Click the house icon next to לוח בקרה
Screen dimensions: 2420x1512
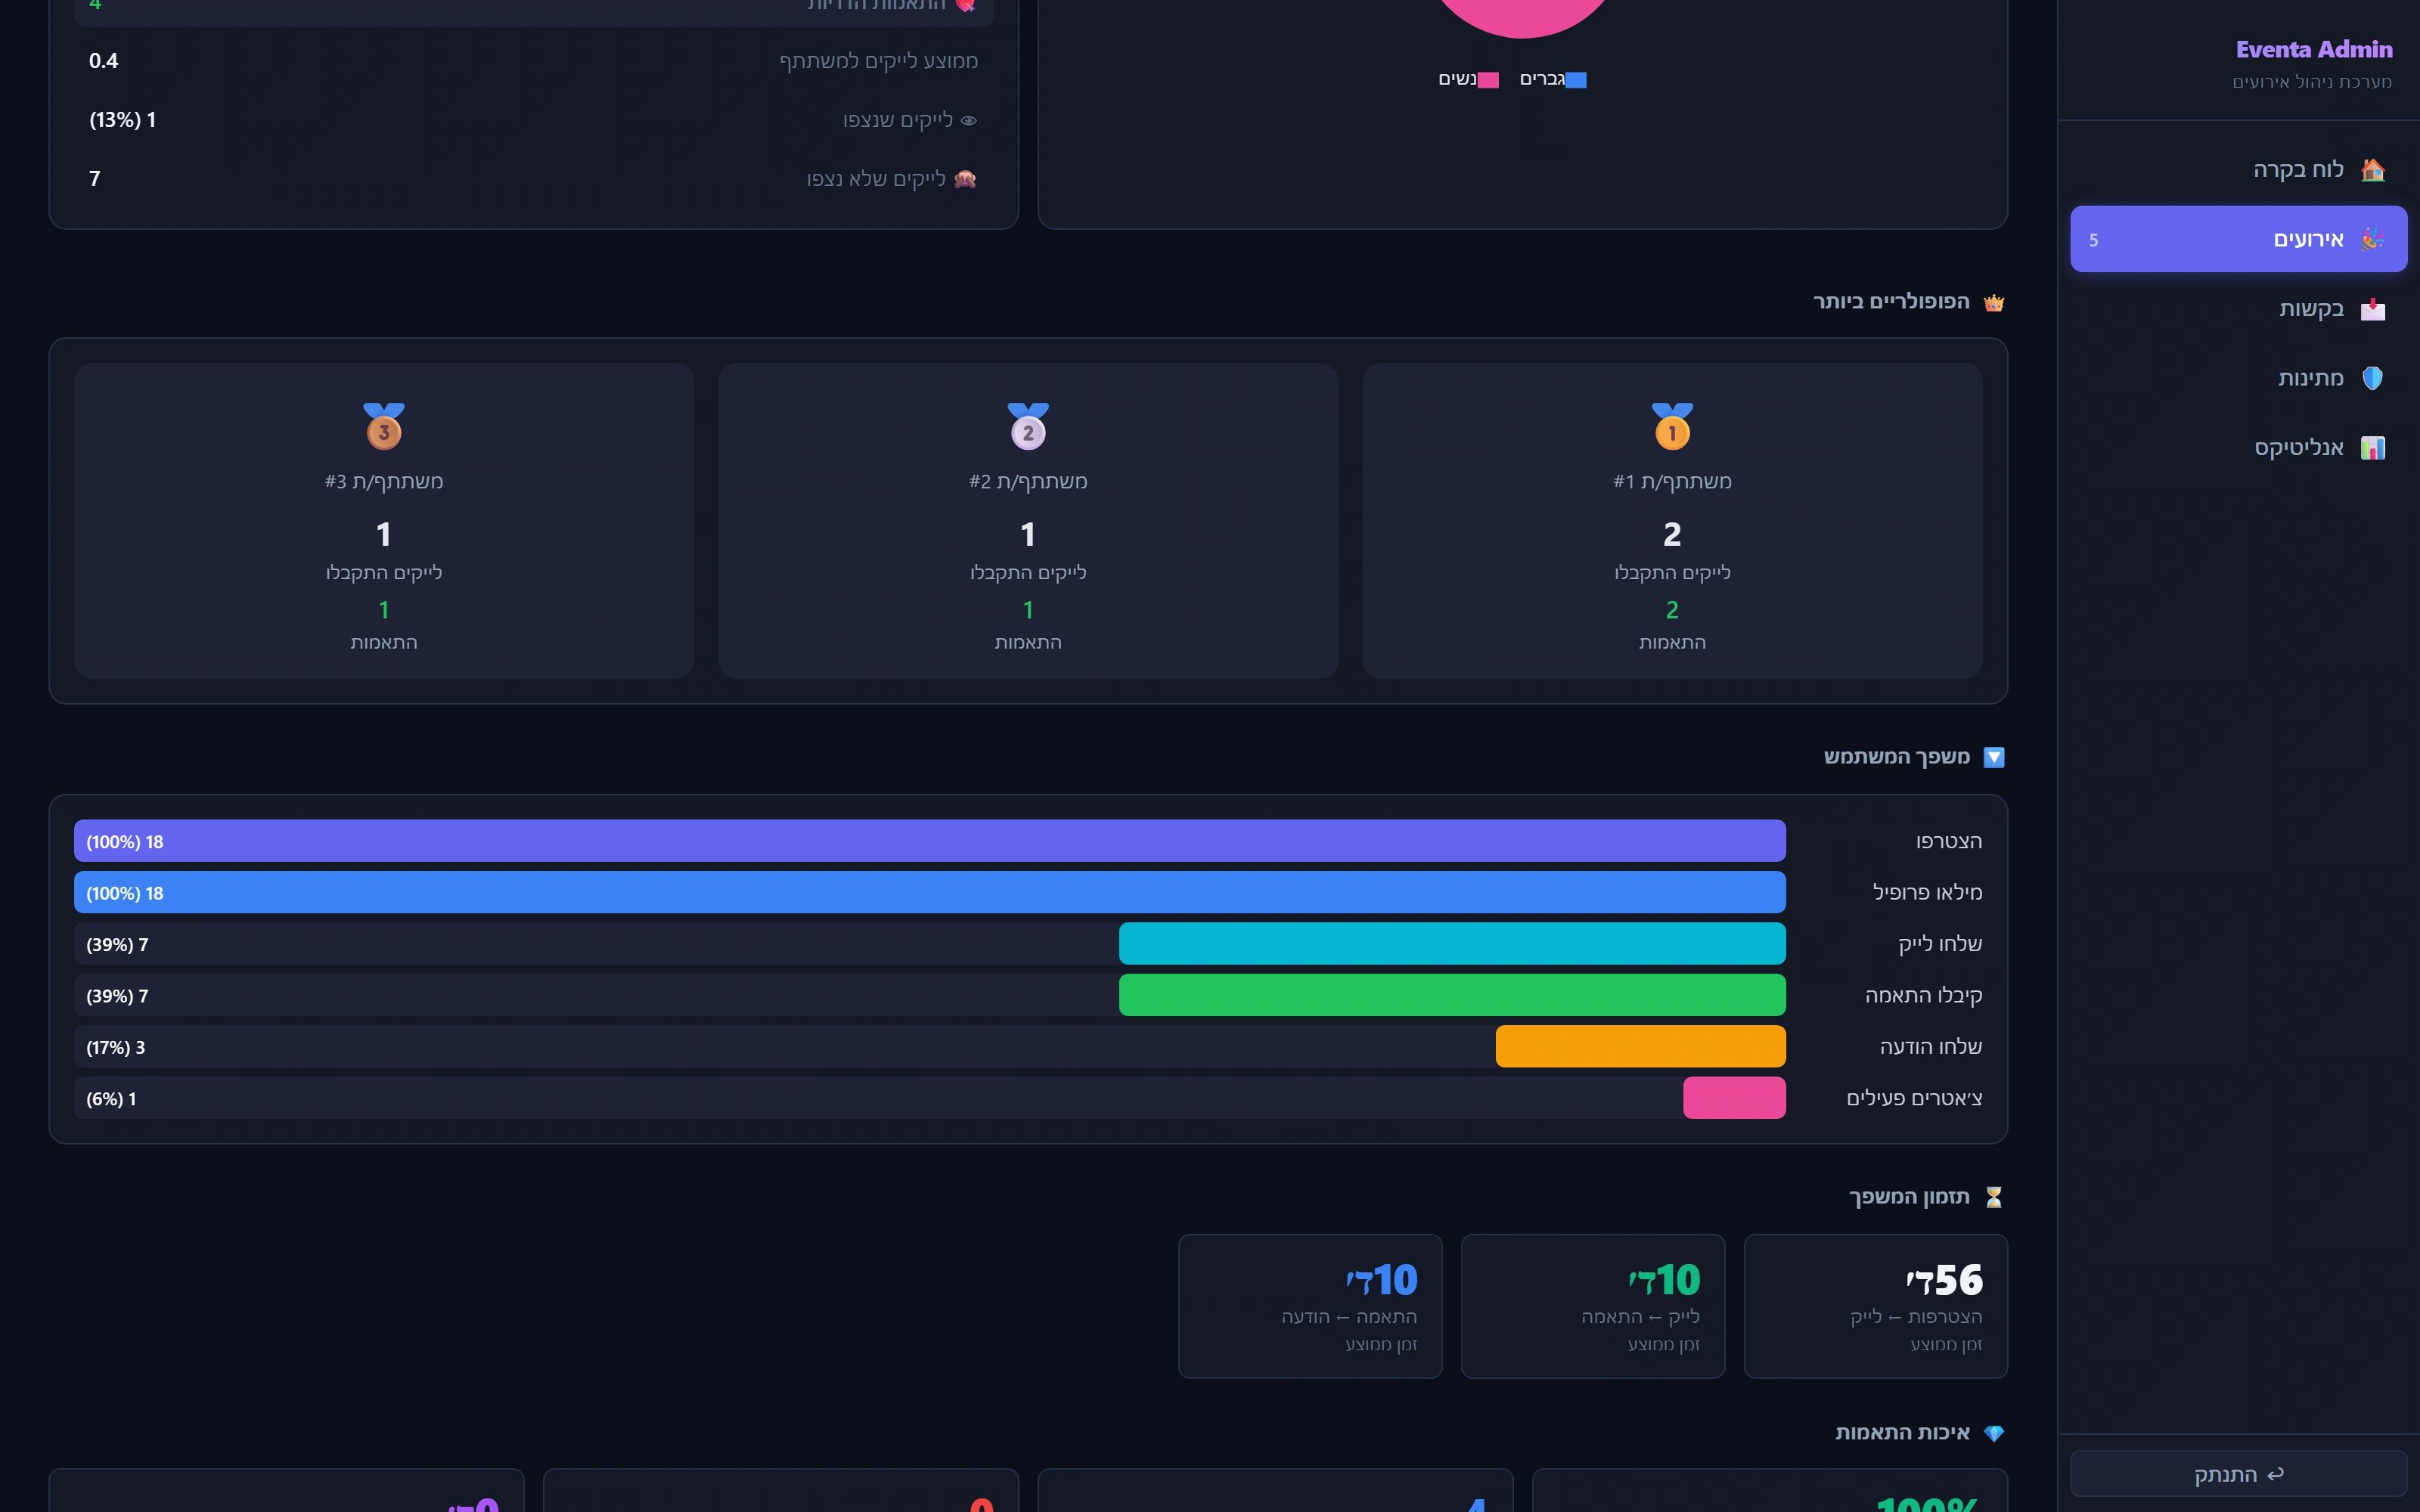point(2373,169)
